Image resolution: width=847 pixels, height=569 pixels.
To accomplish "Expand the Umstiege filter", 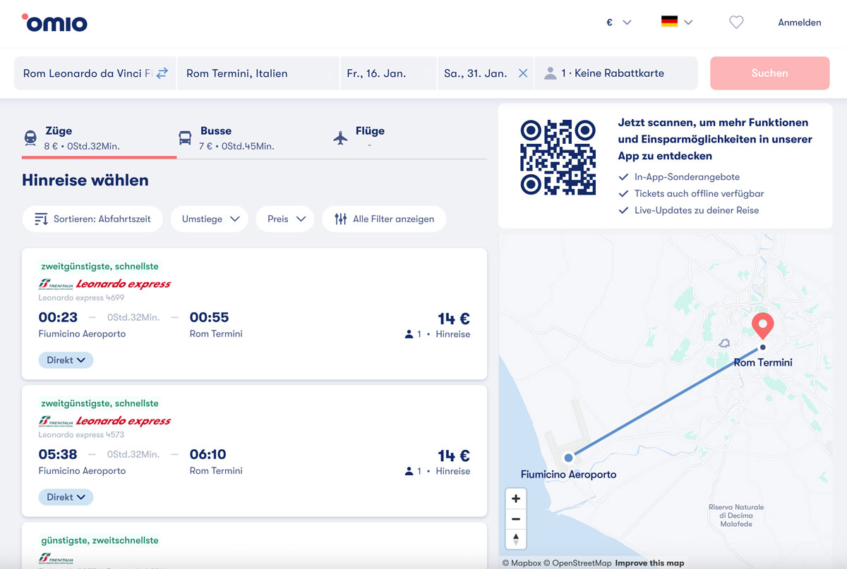I will click(x=210, y=219).
